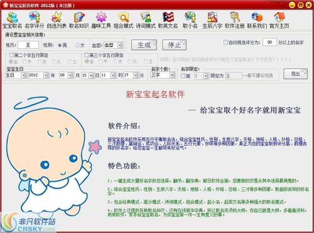Click the 限定为 character input field
Viewport: 314px width, 233px height.
point(234,75)
